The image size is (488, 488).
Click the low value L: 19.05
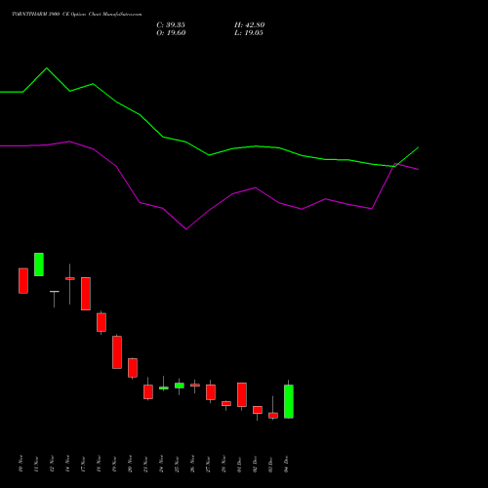point(249,33)
